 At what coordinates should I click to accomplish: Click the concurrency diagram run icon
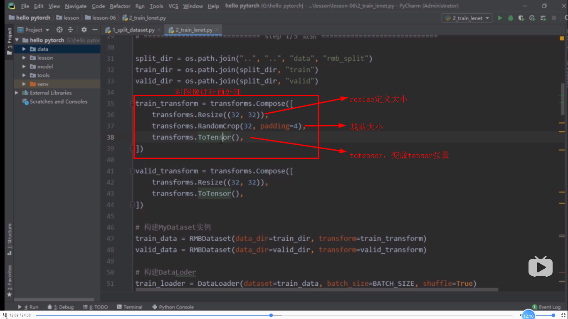(x=543, y=18)
